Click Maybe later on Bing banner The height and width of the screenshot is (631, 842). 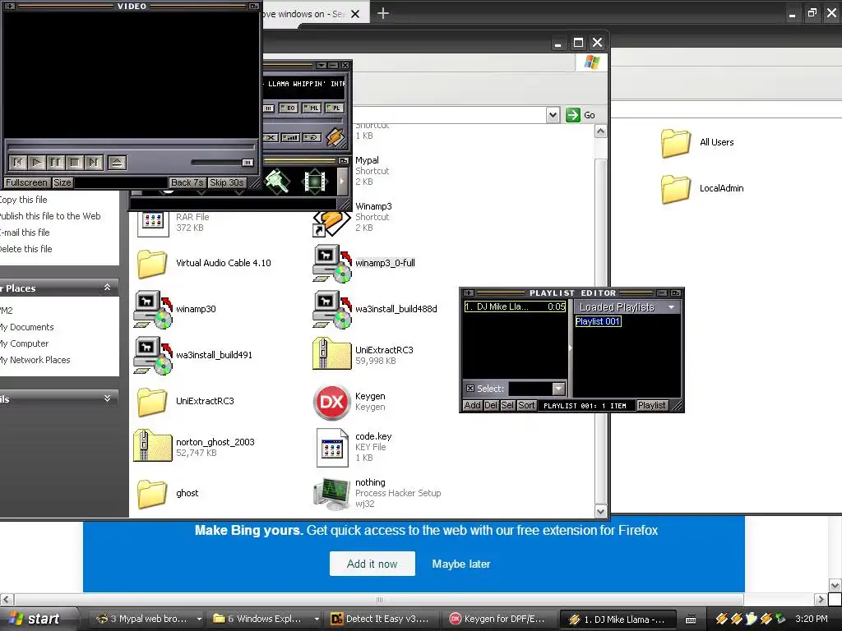(x=461, y=564)
